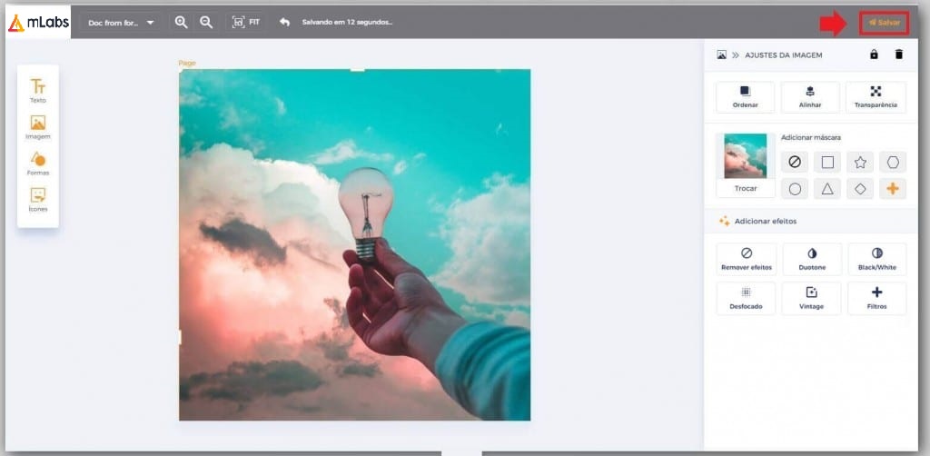Screen dimensions: 930x456
Task: Delete image with trash icon
Action: (898, 55)
